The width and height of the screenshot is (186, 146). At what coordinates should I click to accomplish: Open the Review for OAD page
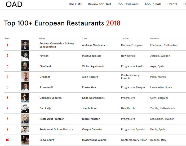tap(99, 4)
